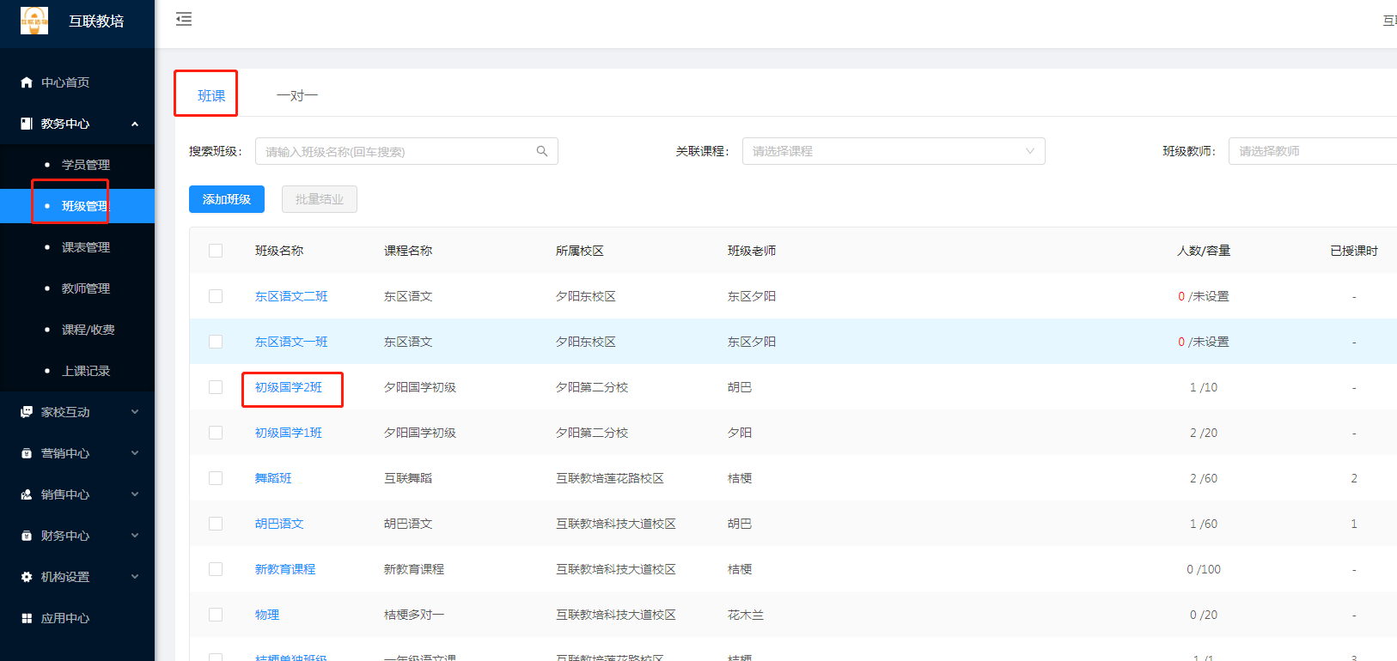
Task: Click teacher cell 花木兰
Action: coord(746,615)
